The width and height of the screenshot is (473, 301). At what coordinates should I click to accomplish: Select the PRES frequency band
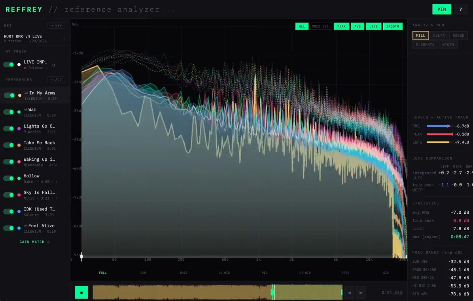[345, 273]
